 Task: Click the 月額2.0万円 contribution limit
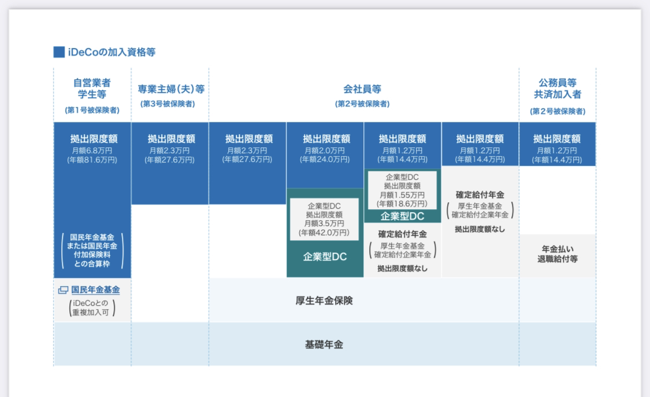click(325, 150)
